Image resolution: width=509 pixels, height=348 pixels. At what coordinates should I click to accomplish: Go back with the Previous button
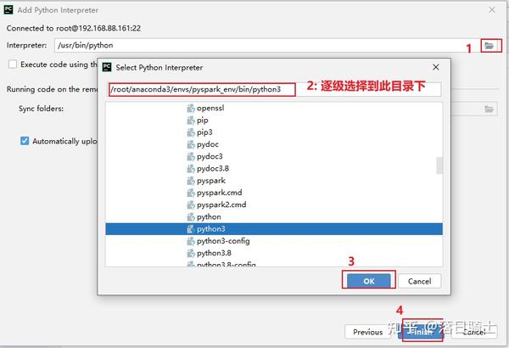point(368,332)
